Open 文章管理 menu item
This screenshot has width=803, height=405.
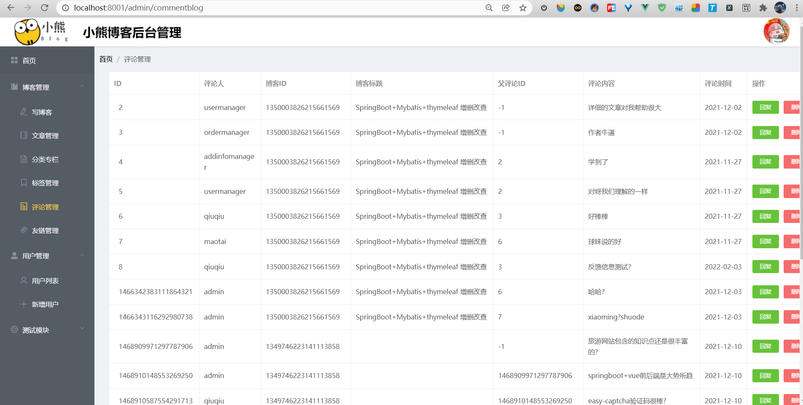tap(47, 136)
